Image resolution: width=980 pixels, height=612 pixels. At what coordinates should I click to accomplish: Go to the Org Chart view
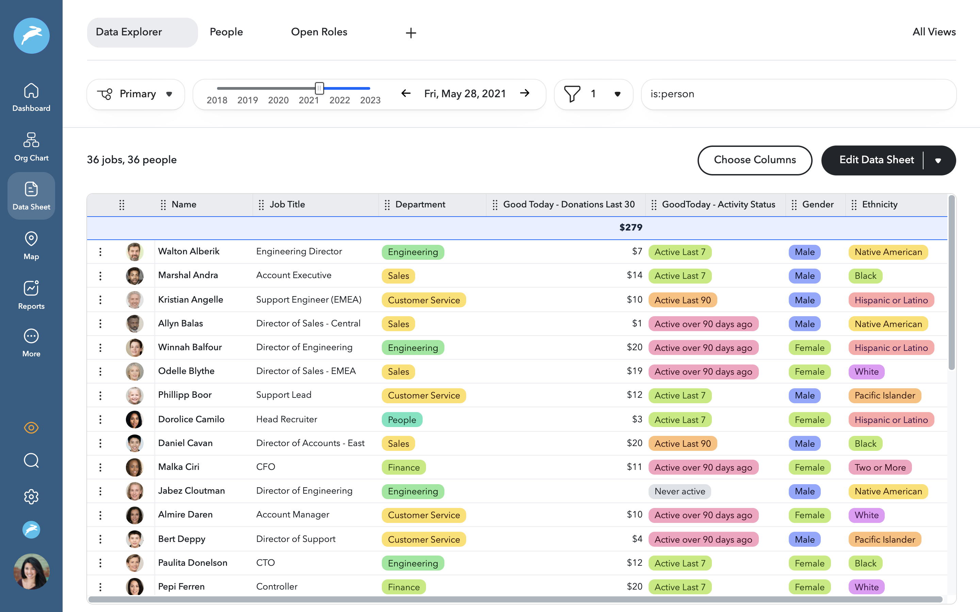point(31,147)
